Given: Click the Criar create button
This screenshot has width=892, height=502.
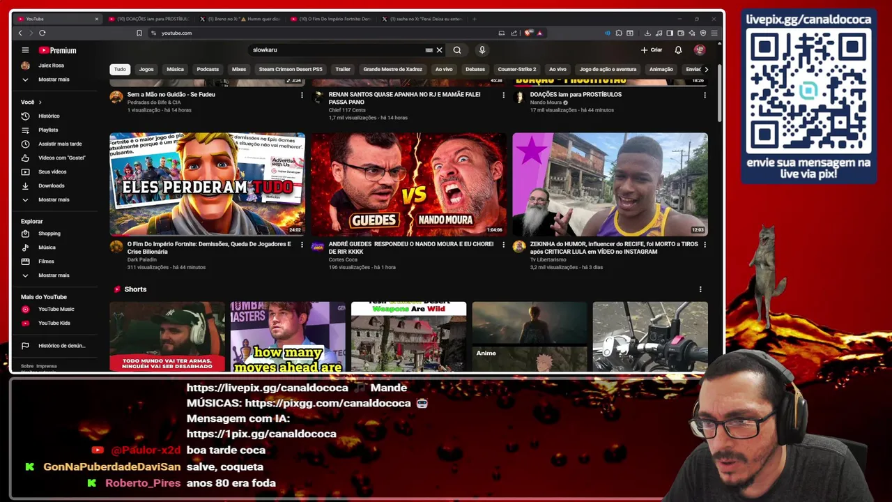Looking at the screenshot, I should [652, 50].
